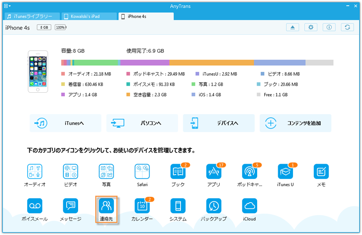Viewport: 362px width, 235px height.
Task: Open the app menu dropdown in title bar
Action: [8, 6]
